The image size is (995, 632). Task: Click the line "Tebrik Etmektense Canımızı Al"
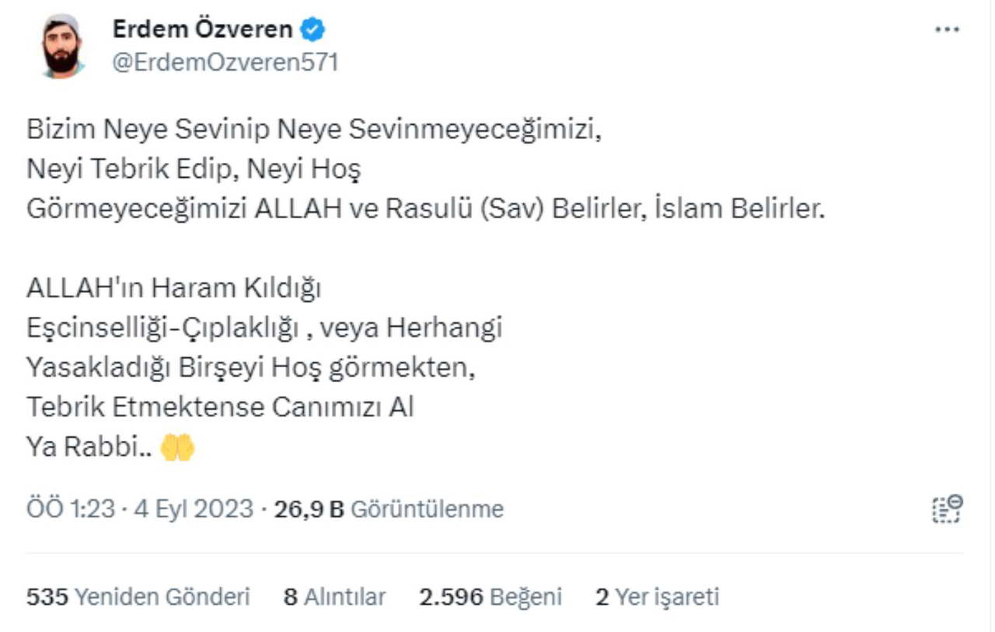220,408
